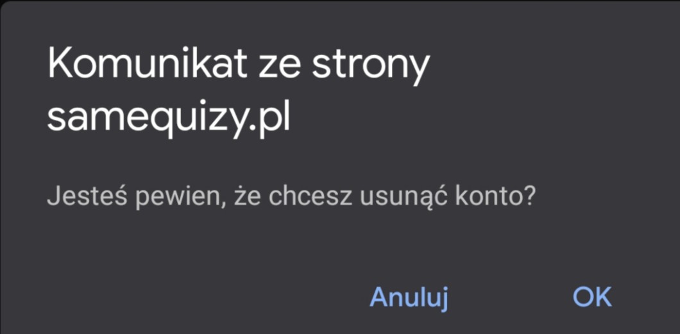Viewport: 680px width, 334px height.
Task: Confirm account deletion with OK
Action: pyautogui.click(x=592, y=297)
